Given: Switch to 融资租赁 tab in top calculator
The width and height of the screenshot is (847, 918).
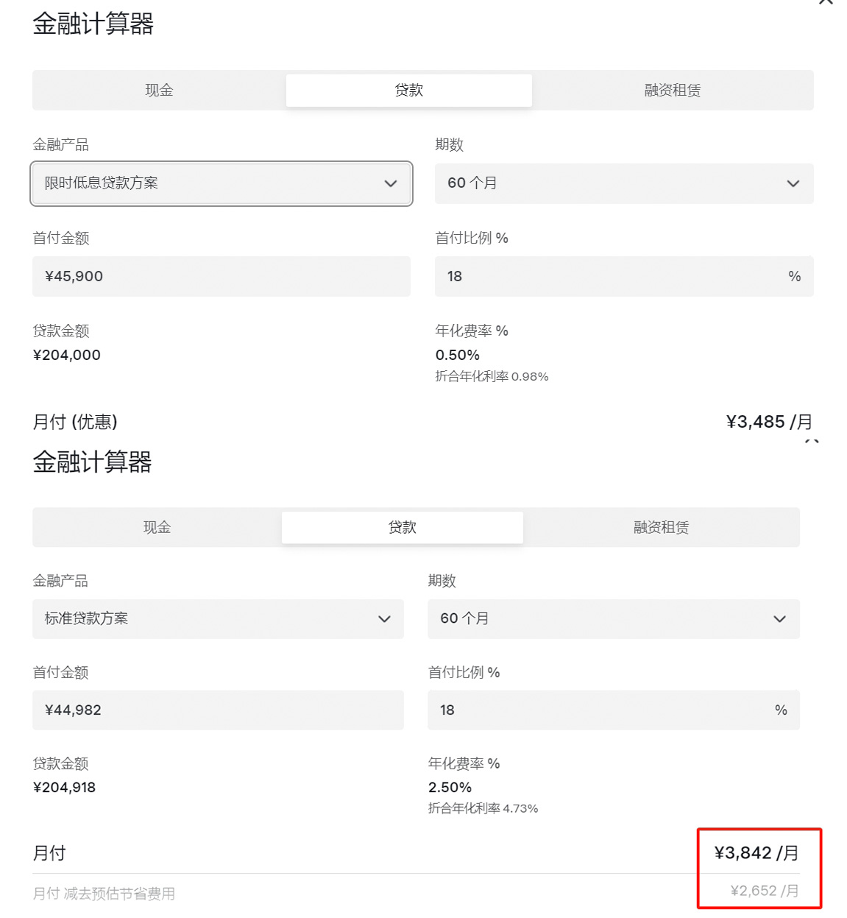Looking at the screenshot, I should 672,91.
